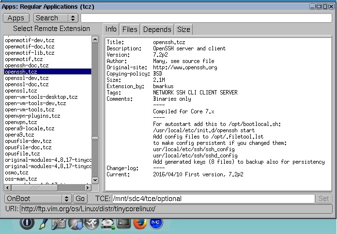Click the extension list scroll up arrow

tap(95, 40)
